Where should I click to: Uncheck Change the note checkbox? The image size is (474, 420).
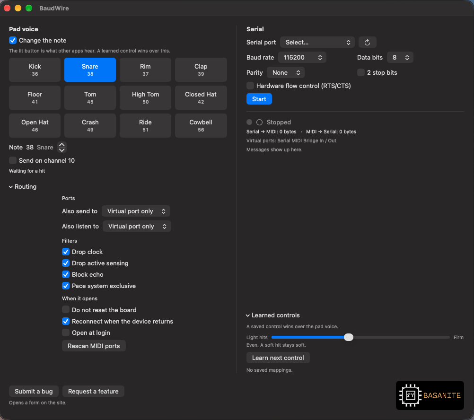point(13,40)
